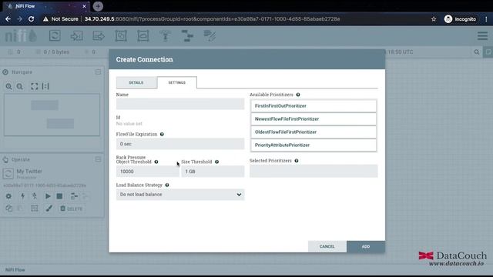Image resolution: width=493 pixels, height=277 pixels.
Task: Click the connection Name input field
Action: coord(180,104)
